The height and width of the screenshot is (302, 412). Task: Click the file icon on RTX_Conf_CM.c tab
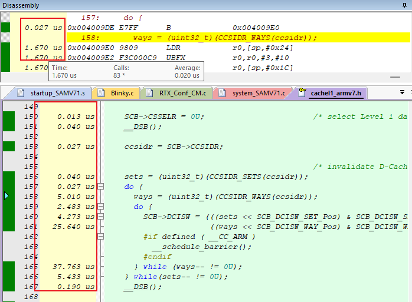tap(150, 93)
